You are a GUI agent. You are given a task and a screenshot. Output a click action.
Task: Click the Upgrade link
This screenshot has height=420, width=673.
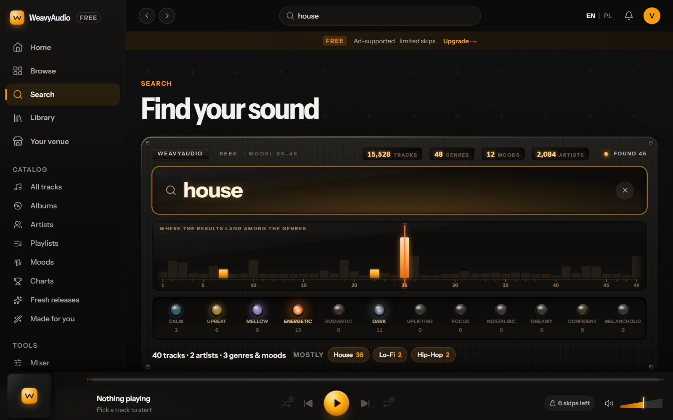coord(460,41)
